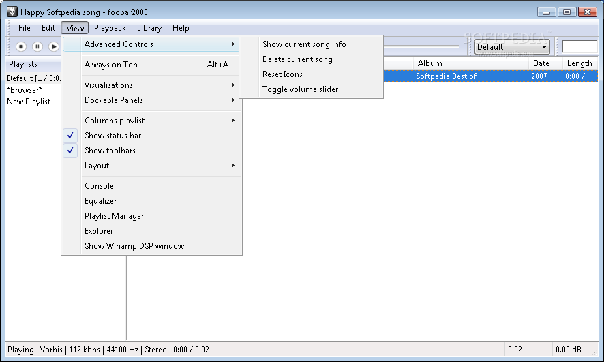604x362 pixels.
Task: Expand the Columns playlist submenu
Action: click(x=151, y=121)
